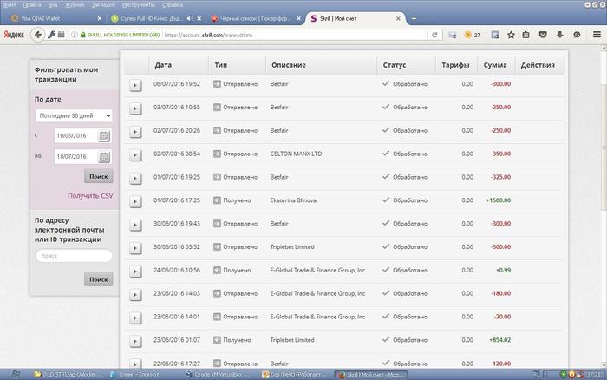Expand the 01/07/2016 19:25 Betfair transaction

[135, 178]
